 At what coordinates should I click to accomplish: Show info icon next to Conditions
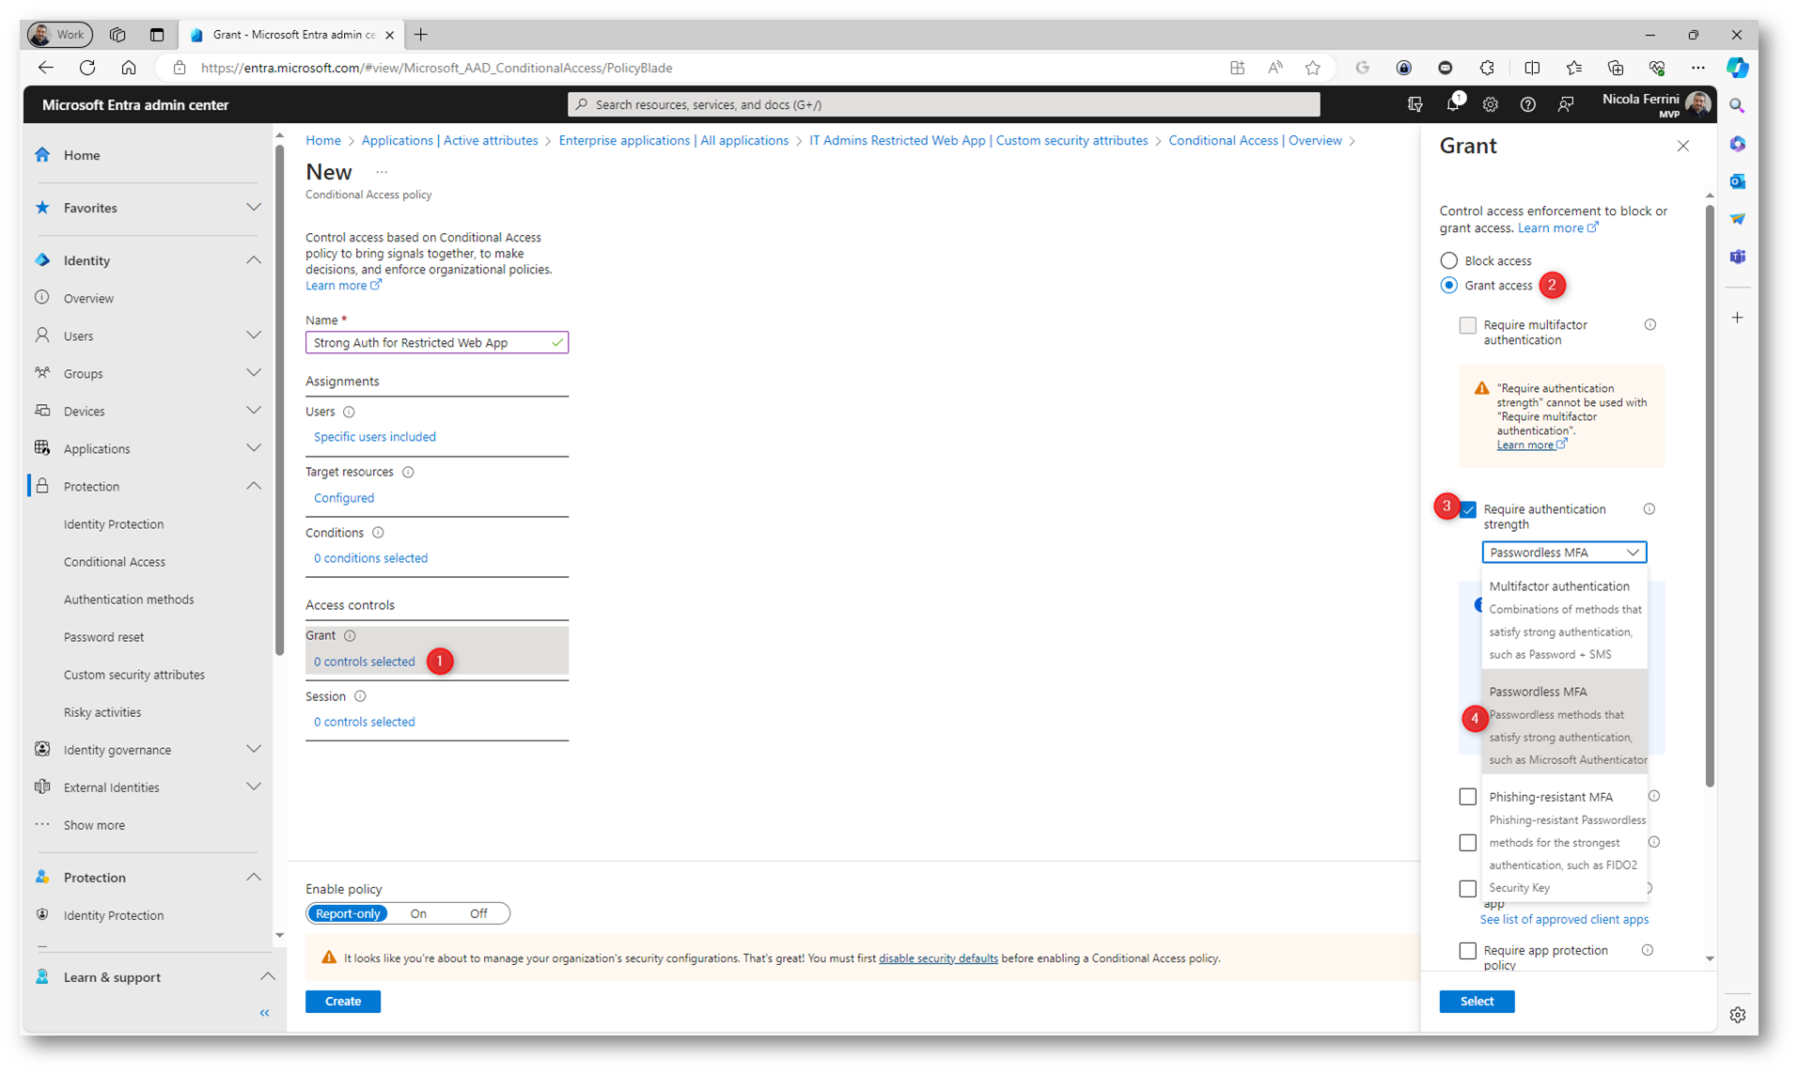click(x=378, y=533)
